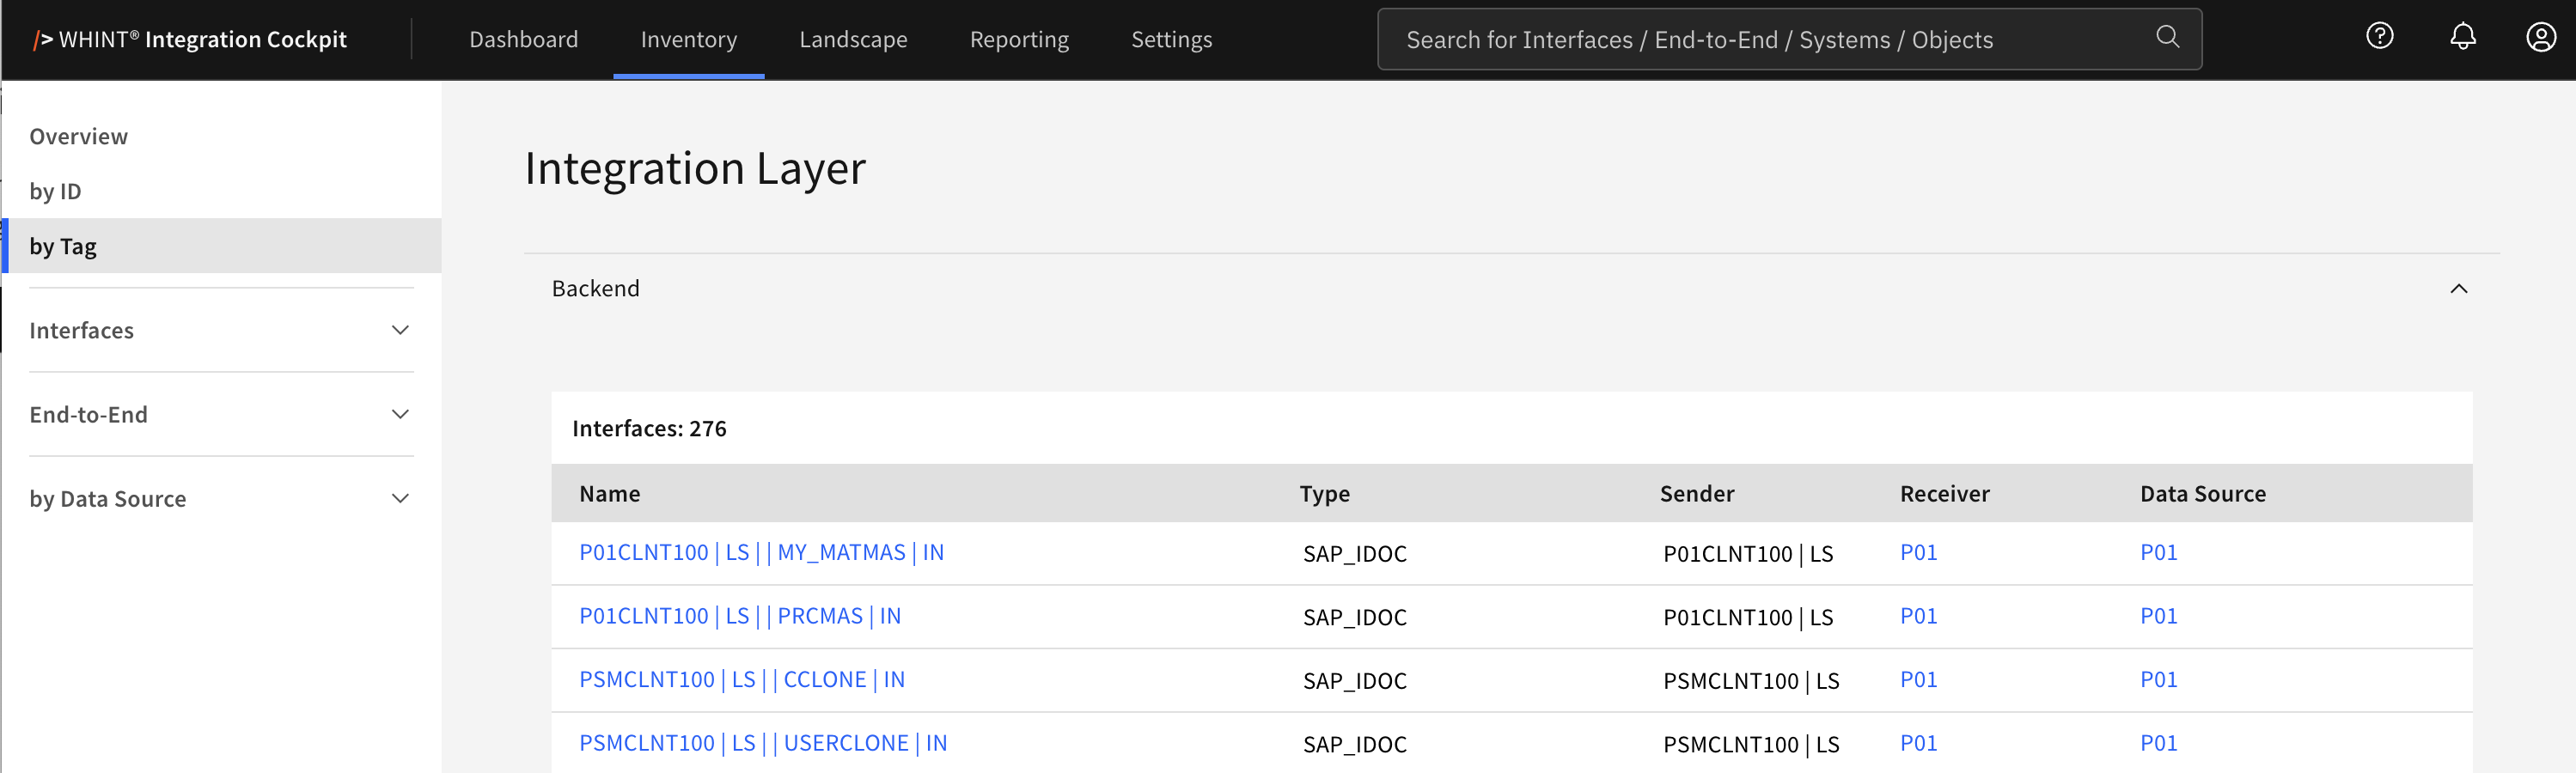Open notifications bell icon
Screen dimensions: 2576x773
[x=2462, y=37]
